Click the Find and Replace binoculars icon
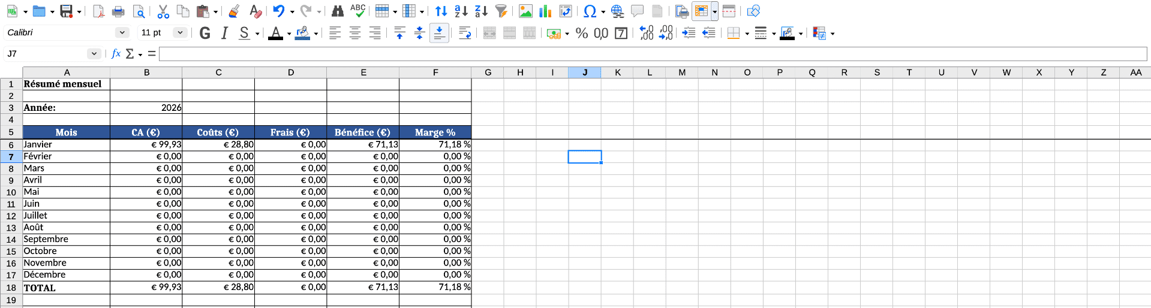 (338, 11)
